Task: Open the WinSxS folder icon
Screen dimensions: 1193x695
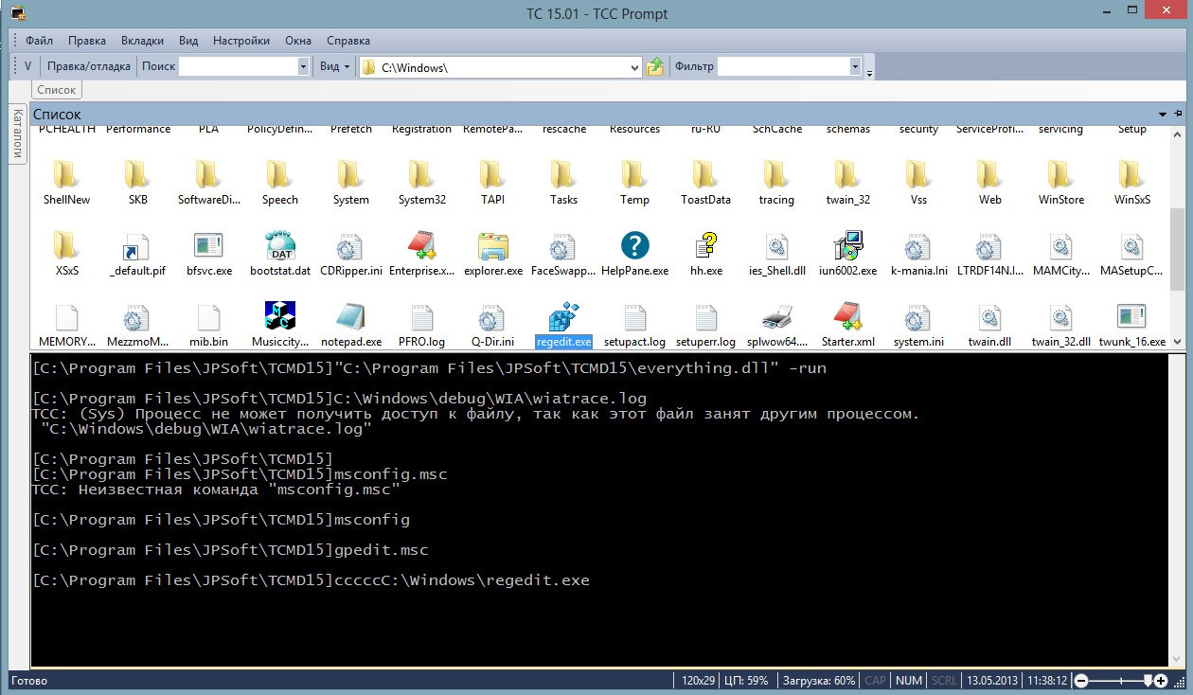Action: click(x=1131, y=175)
